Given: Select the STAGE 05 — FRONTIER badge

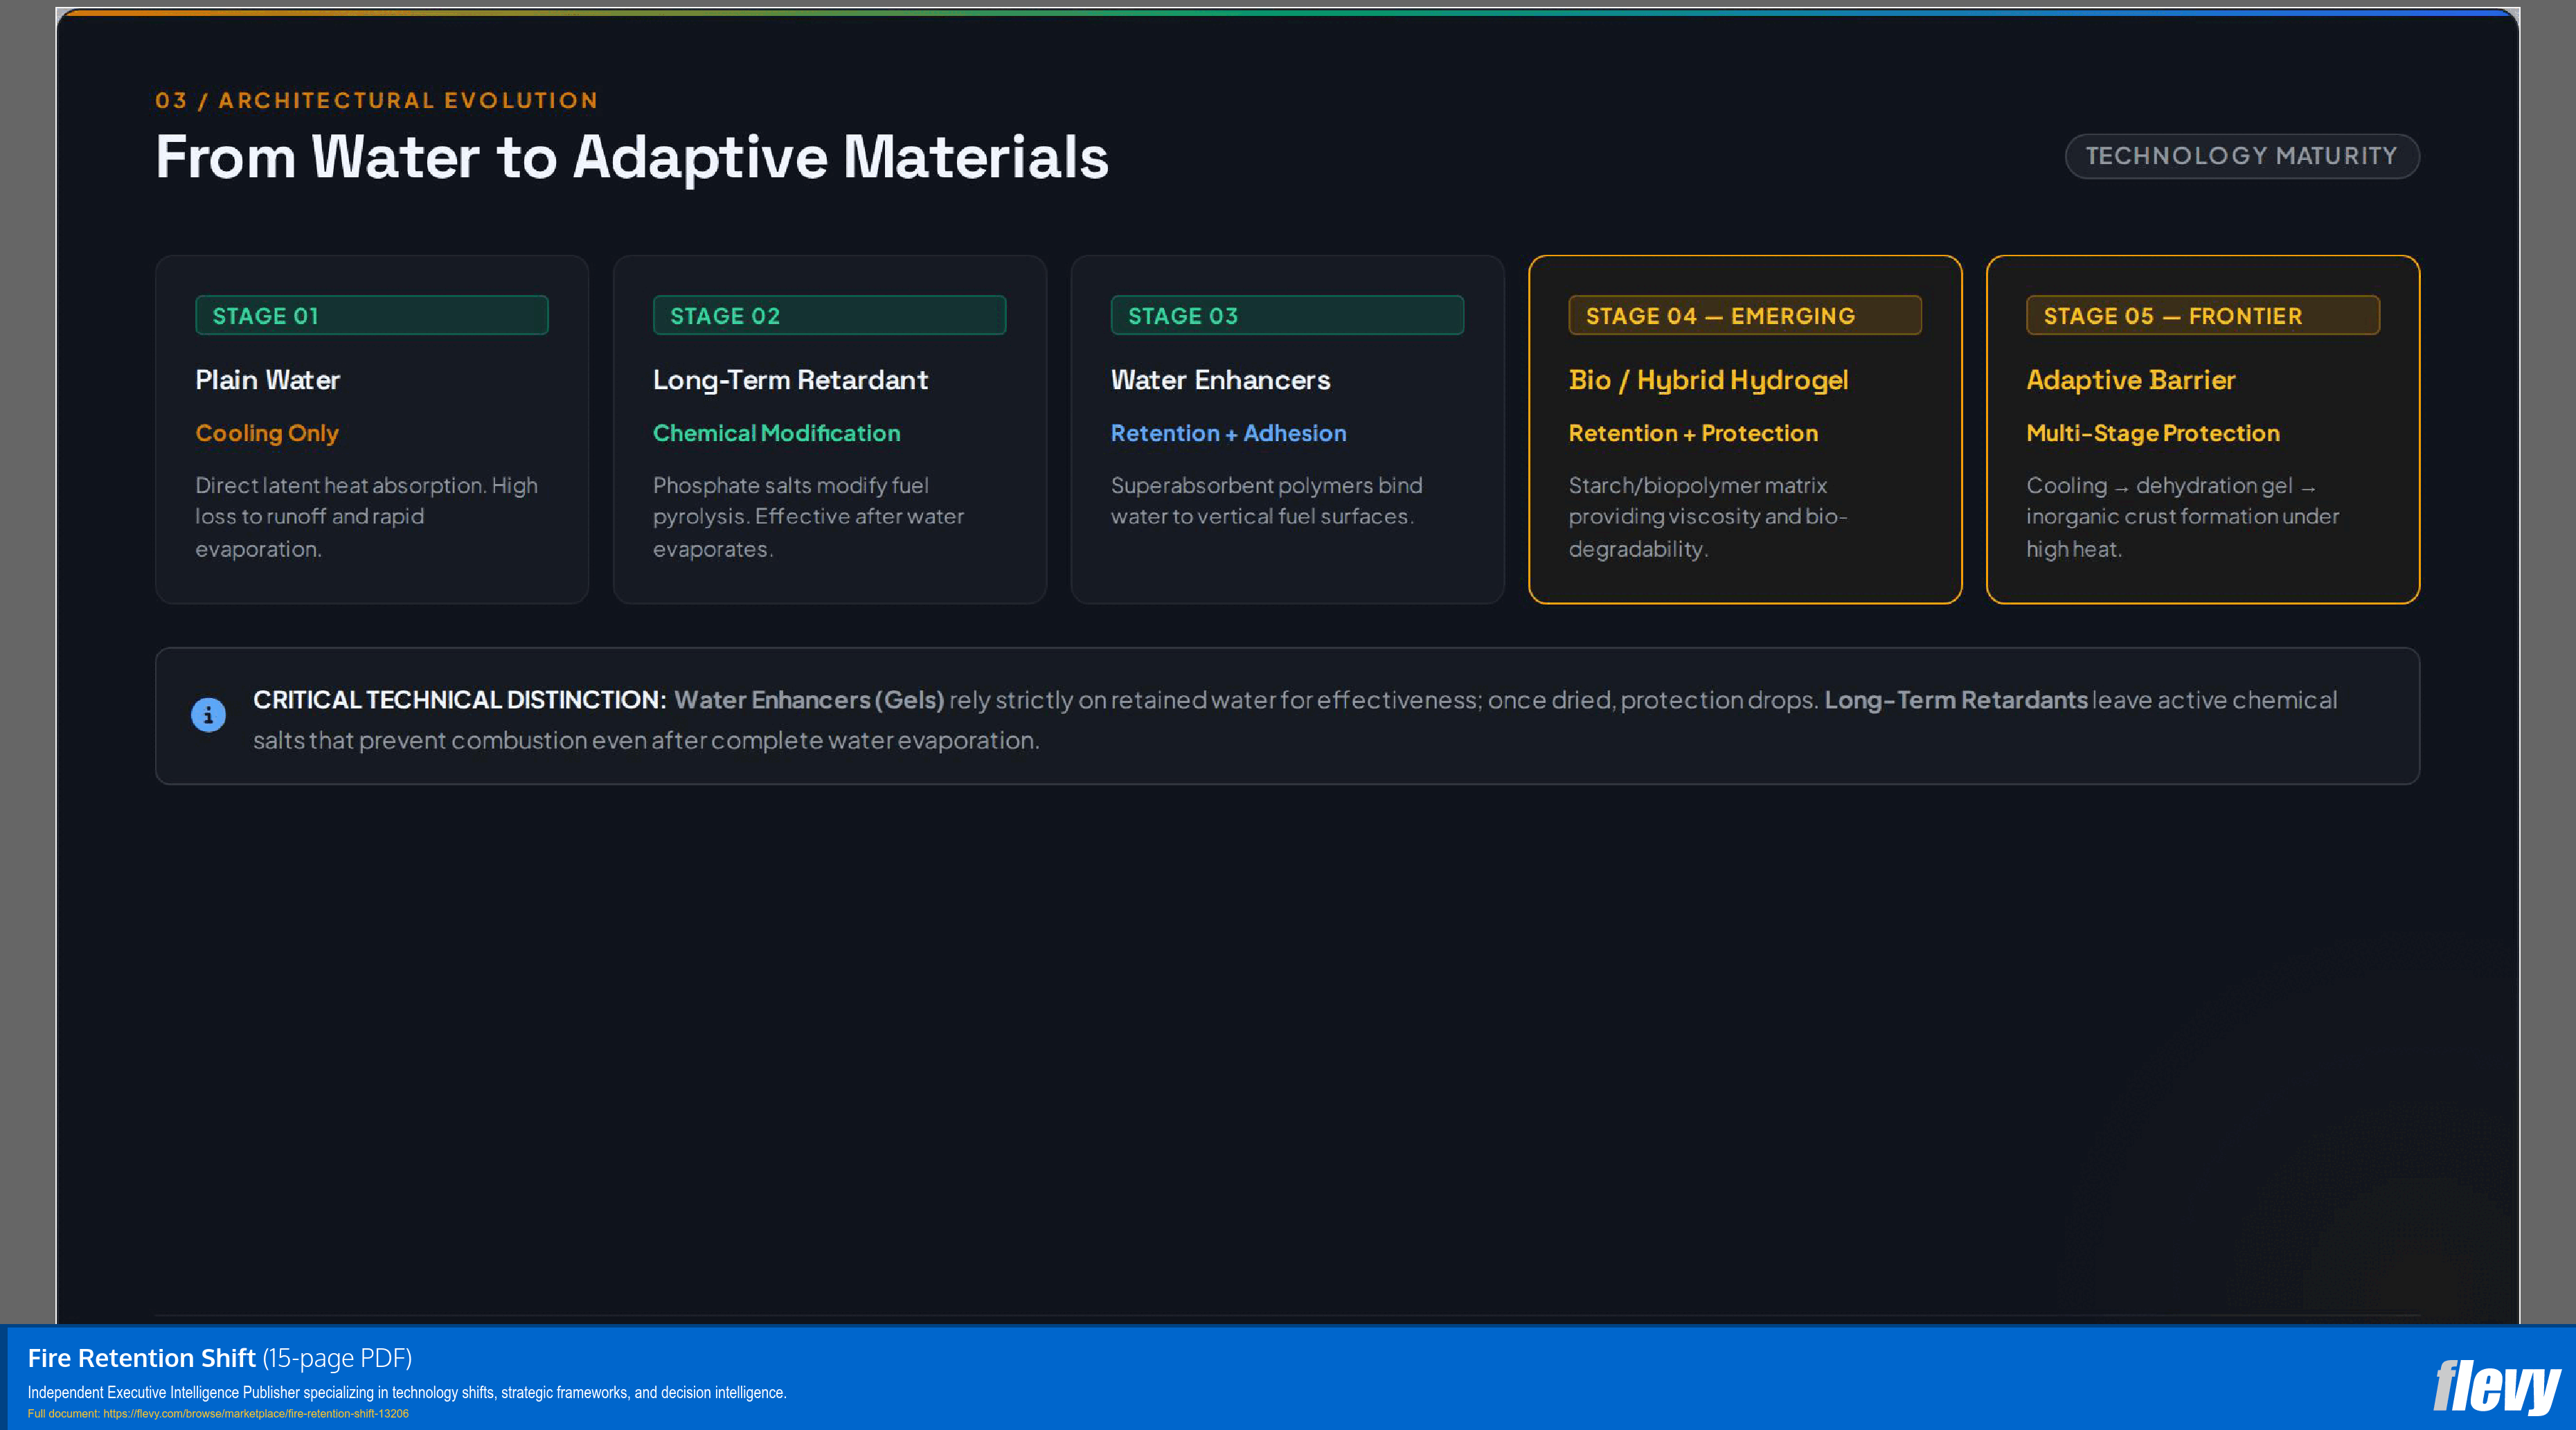Looking at the screenshot, I should point(2203,315).
